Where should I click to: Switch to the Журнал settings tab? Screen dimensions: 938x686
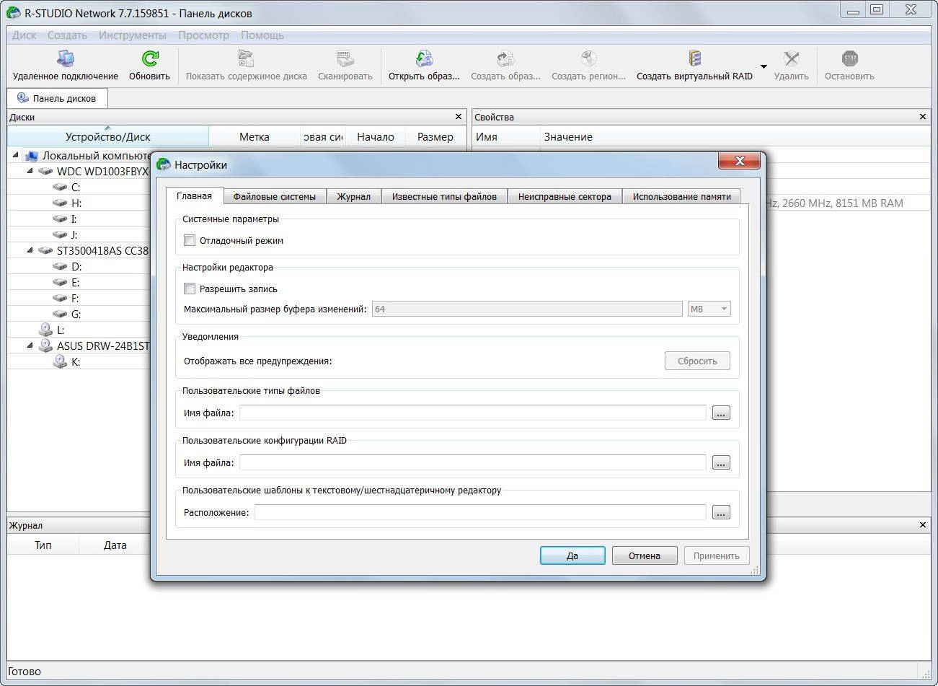tap(353, 196)
